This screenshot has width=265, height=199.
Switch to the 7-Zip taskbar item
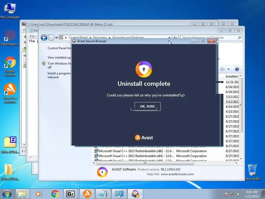[x=70, y=194]
